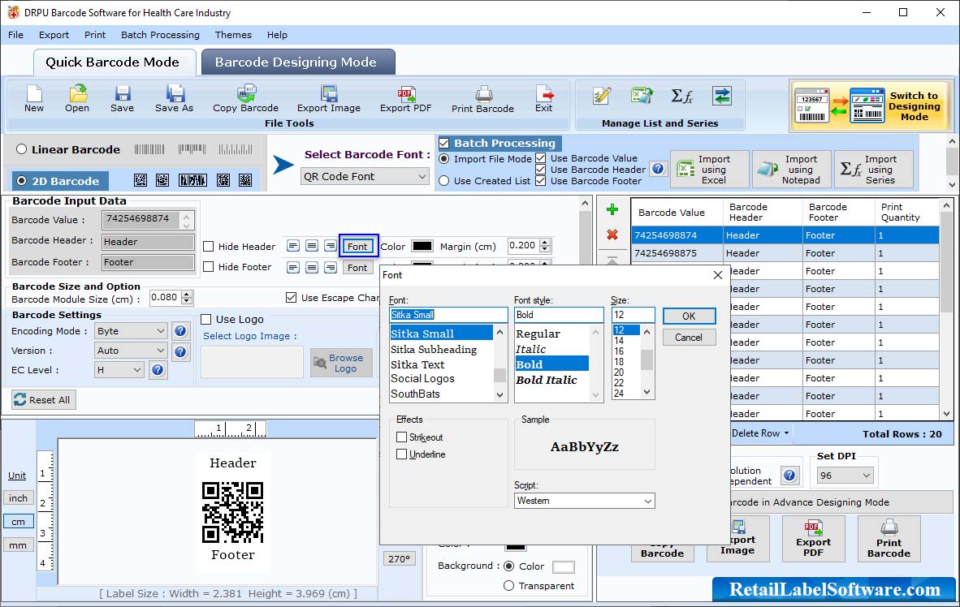The image size is (960, 607).
Task: Check the Hide Header checkbox
Action: (209, 247)
